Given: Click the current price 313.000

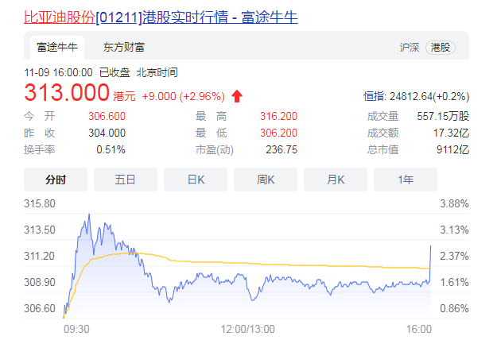Looking at the screenshot, I should [67, 93].
